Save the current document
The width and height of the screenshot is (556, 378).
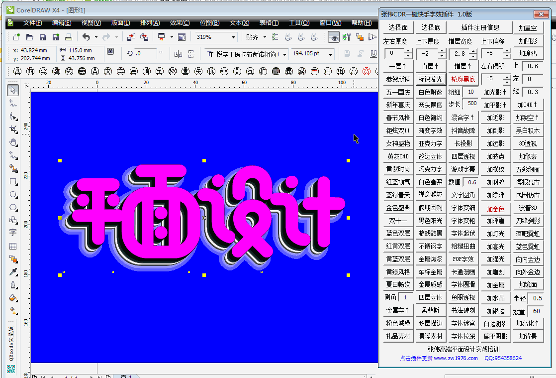click(43, 37)
